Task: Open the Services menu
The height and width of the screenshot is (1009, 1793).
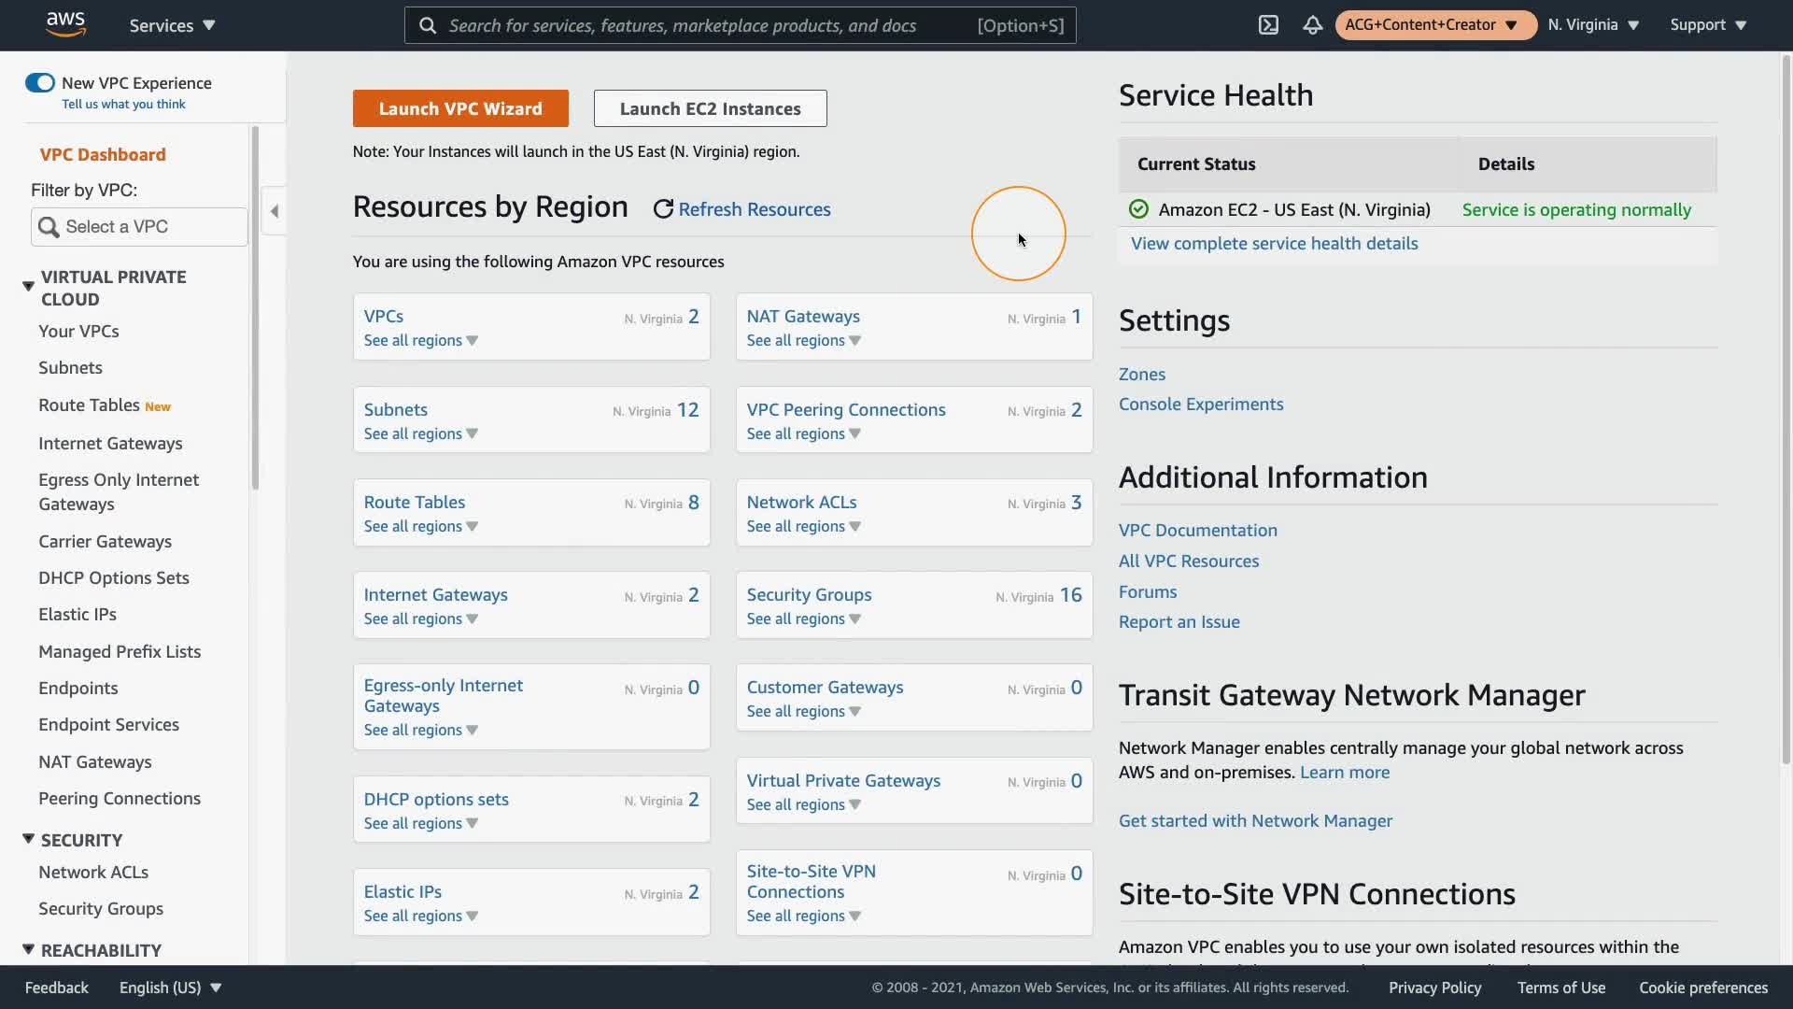Action: [x=172, y=25]
